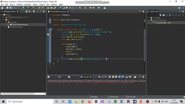Close the BinaryToDecimal.java editor tab
Image resolution: width=185 pixels, height=104 pixels.
[68, 12]
